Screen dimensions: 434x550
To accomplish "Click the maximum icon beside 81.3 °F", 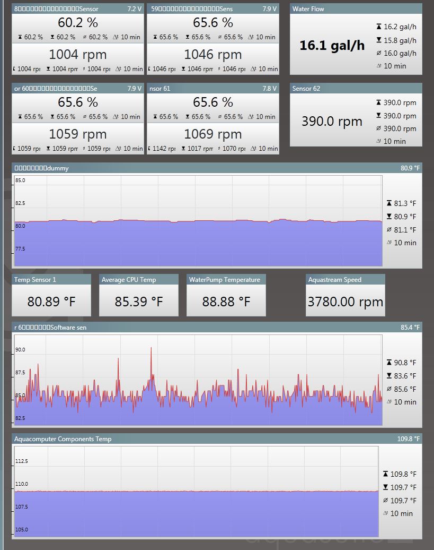I will tap(389, 203).
